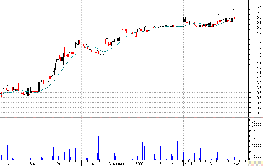This screenshot has height=166, width=263.
Task: Click the April label on the time axis
Action: [213, 163]
